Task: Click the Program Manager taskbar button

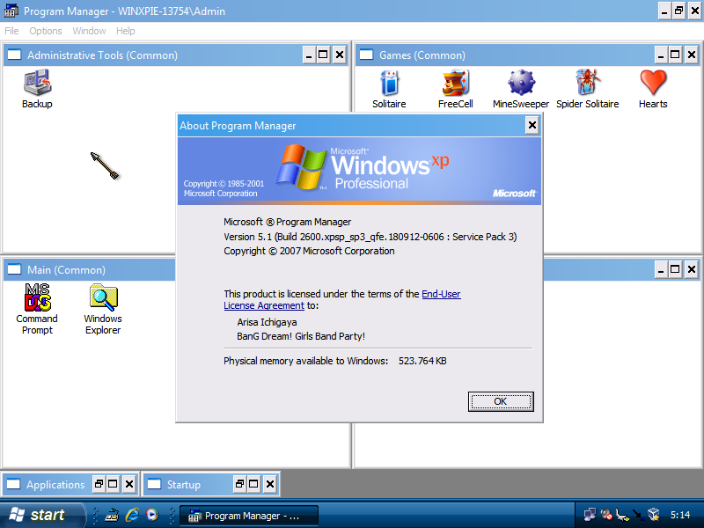Action: 249,516
